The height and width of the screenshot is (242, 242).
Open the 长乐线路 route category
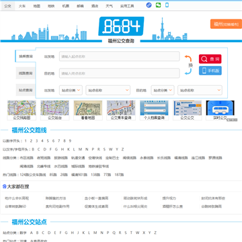164,158
